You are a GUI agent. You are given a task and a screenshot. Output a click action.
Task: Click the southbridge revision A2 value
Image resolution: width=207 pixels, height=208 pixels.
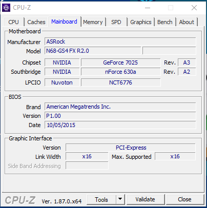[x=187, y=72]
